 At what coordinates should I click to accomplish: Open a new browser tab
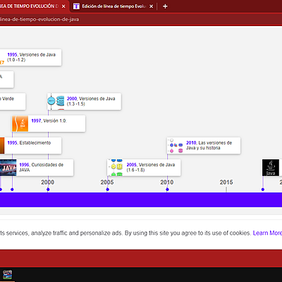(x=165, y=6)
